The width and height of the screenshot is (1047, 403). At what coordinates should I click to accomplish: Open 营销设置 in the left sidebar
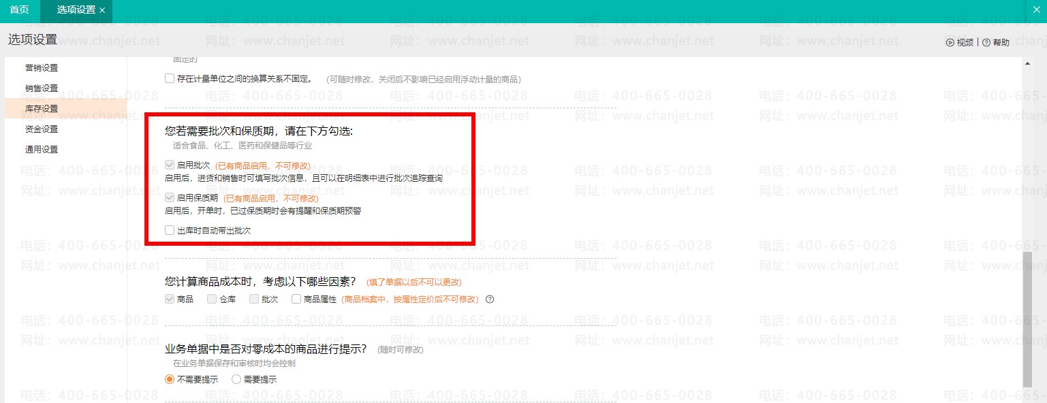(42, 67)
